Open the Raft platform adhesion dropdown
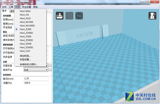This screenshot has width=160, height=104. (x=35, y=70)
